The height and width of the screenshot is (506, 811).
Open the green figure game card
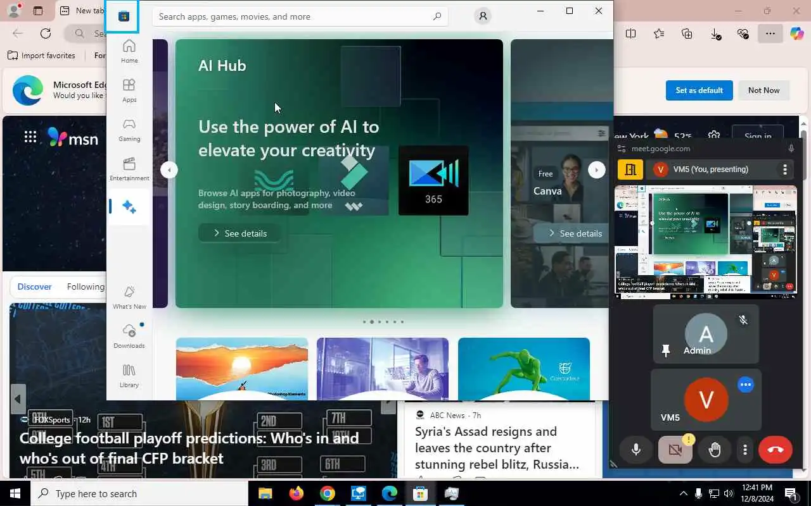point(523,369)
